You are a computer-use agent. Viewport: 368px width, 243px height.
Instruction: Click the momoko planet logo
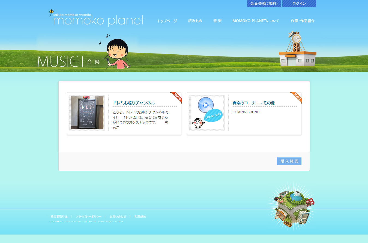97,18
